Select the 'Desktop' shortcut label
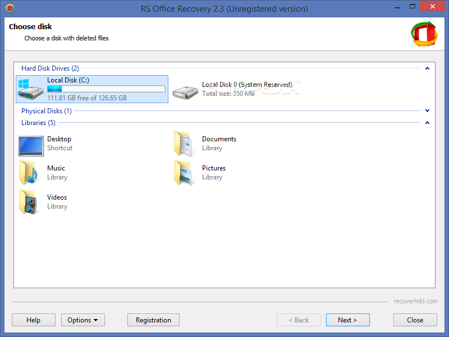 pos(59,139)
